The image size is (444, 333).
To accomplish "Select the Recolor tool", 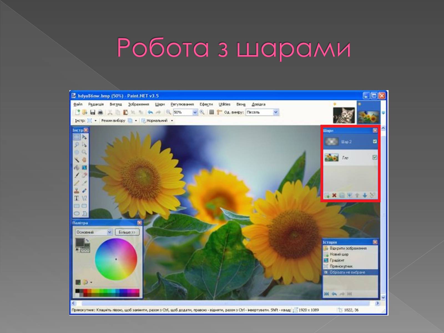I will [x=84, y=191].
